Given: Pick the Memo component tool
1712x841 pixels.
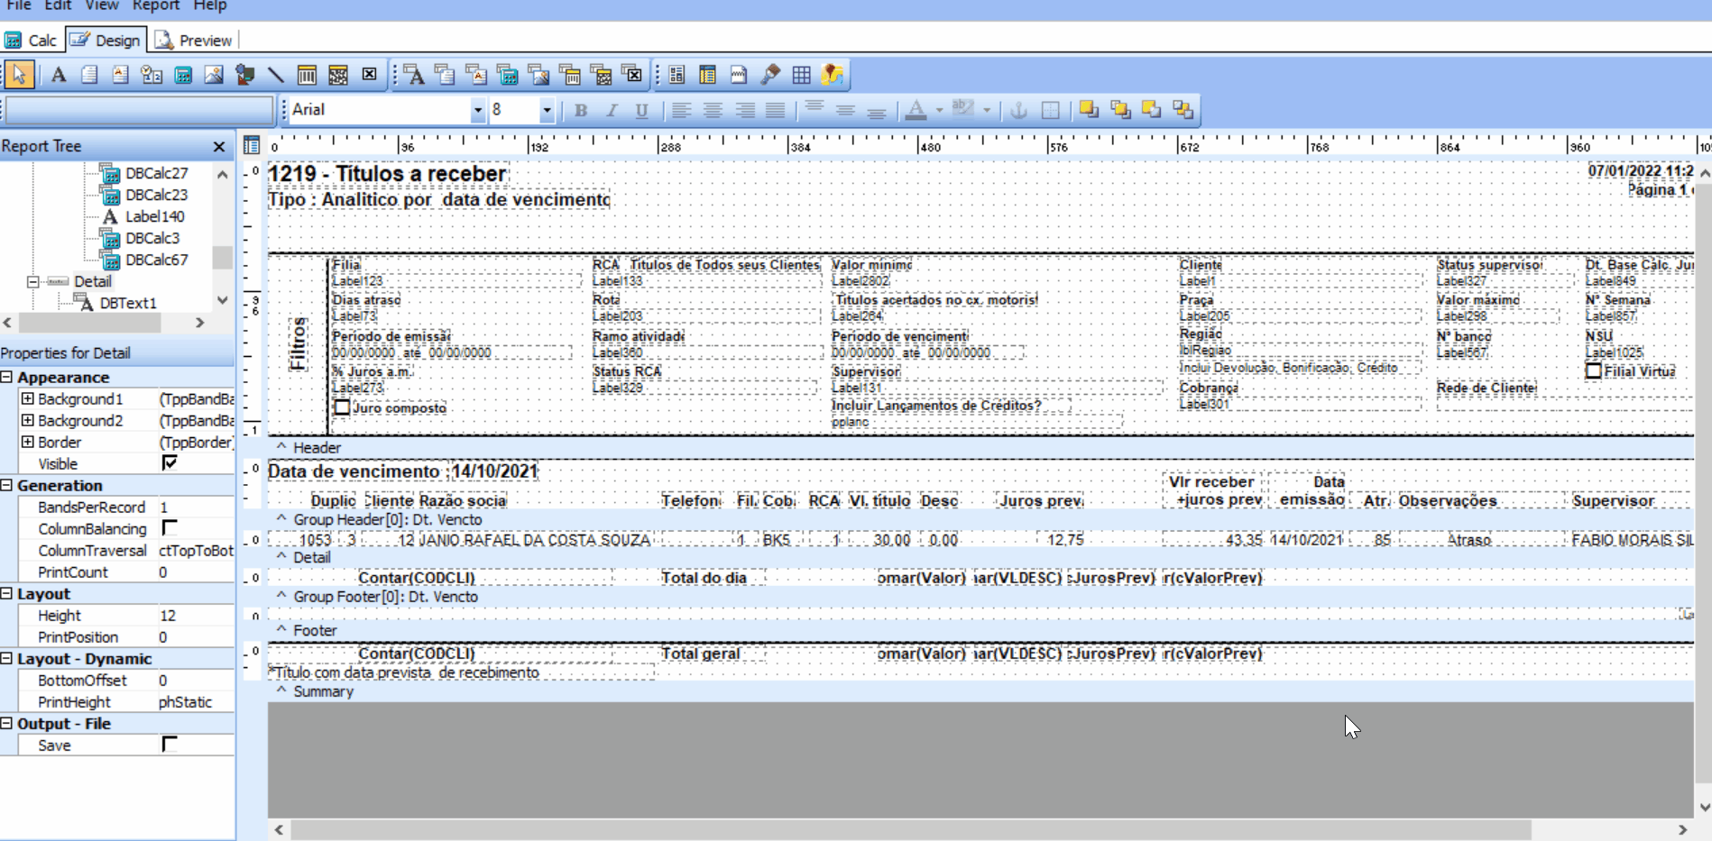Looking at the screenshot, I should [x=89, y=75].
